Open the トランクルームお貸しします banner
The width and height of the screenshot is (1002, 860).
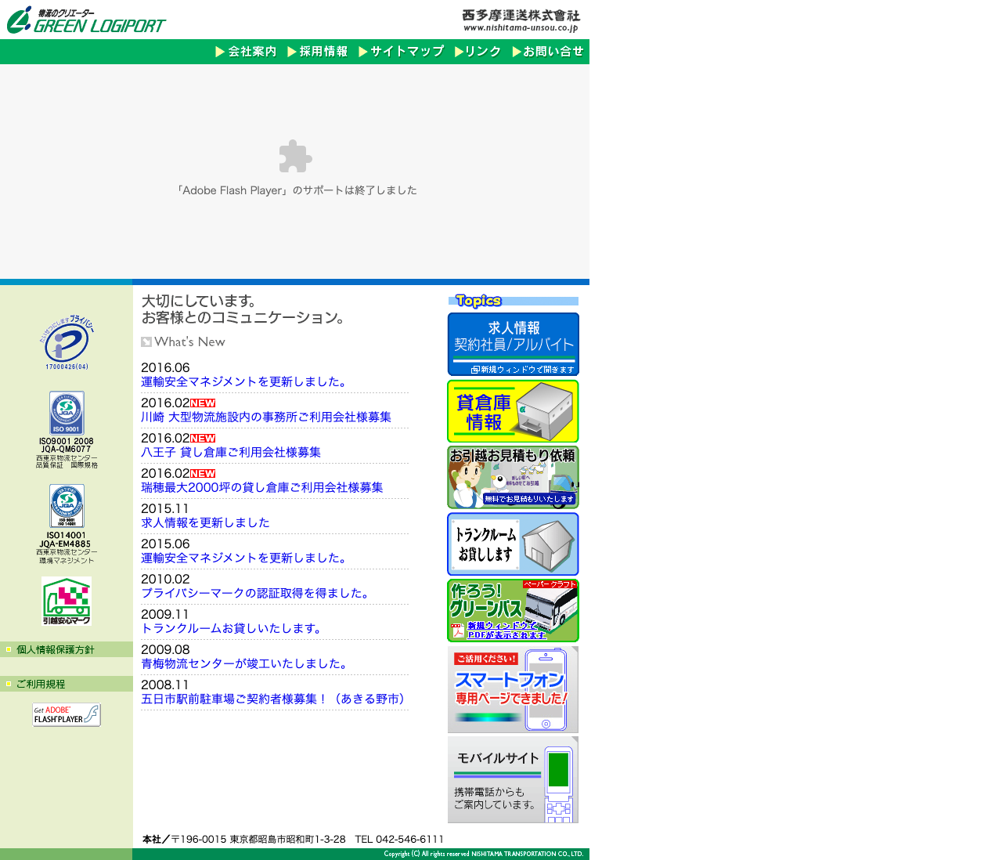point(513,544)
